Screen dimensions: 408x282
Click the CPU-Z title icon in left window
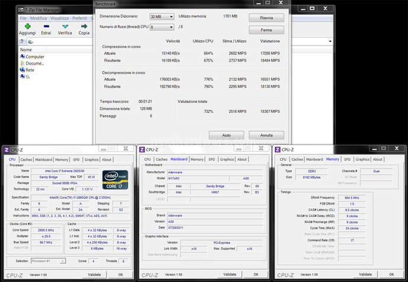[x=7, y=150]
